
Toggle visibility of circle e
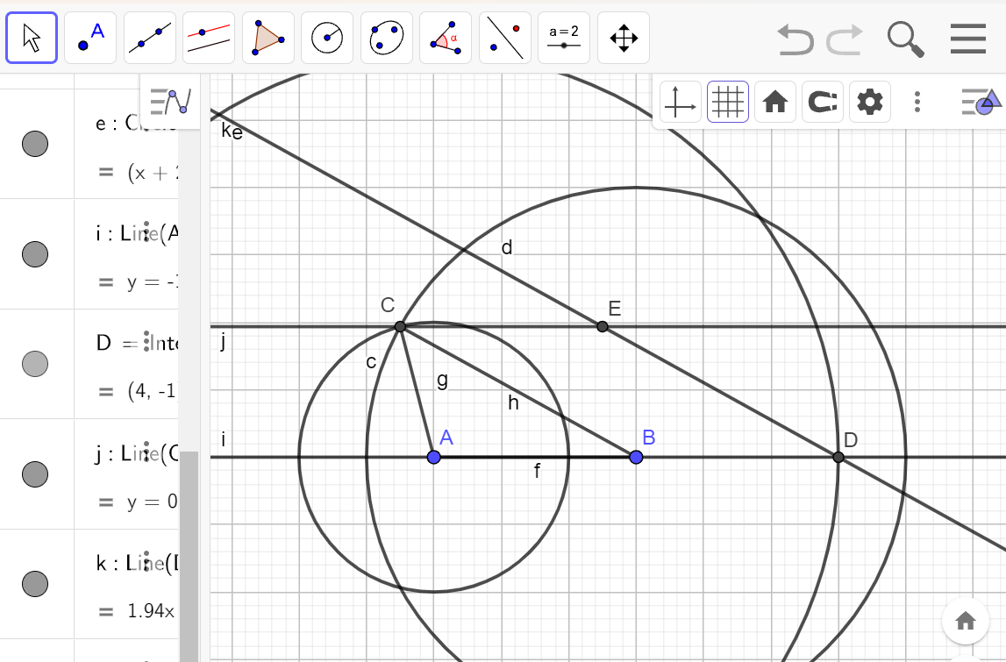pyautogui.click(x=35, y=144)
